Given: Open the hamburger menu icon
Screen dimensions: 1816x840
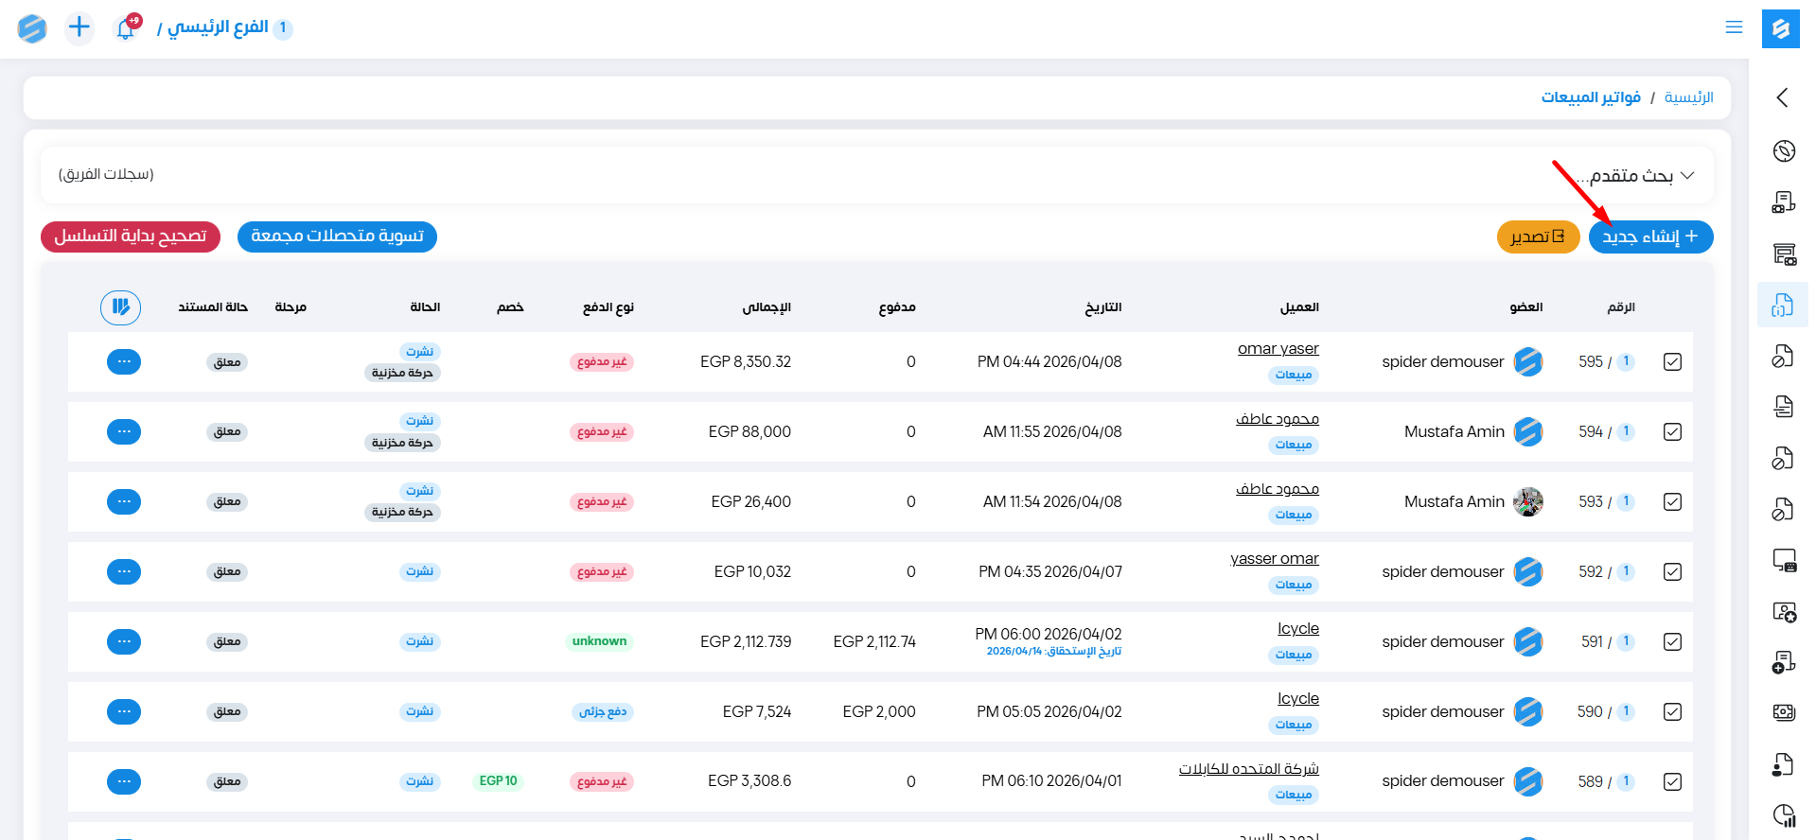Looking at the screenshot, I should coord(1734,27).
